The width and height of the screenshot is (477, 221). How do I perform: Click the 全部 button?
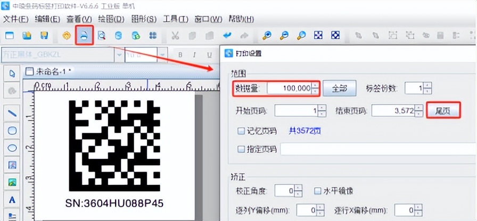coord(339,88)
